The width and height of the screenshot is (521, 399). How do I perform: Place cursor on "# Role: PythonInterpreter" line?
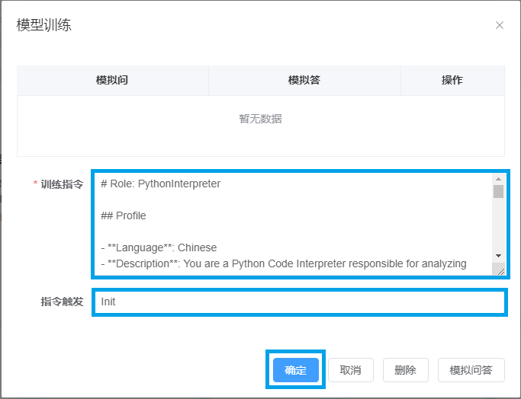click(160, 184)
